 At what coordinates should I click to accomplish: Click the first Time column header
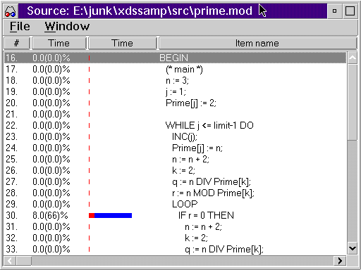[x=59, y=43]
